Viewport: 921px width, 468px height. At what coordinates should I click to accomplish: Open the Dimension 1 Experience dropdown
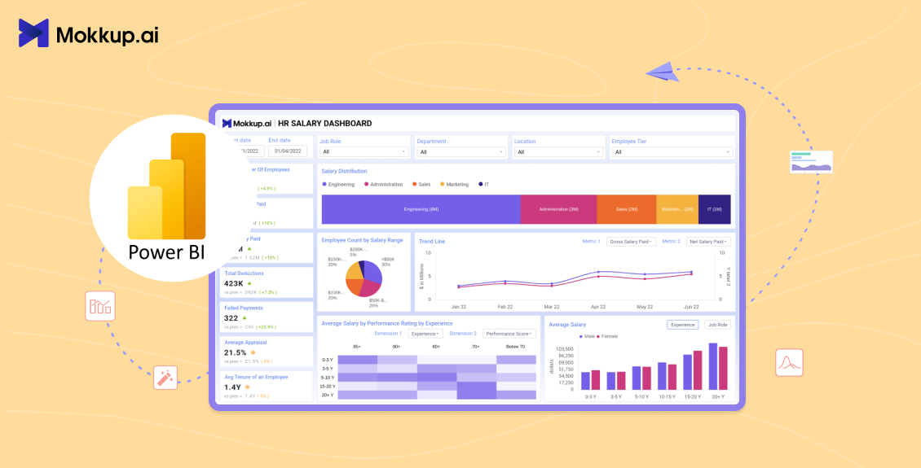coord(425,333)
